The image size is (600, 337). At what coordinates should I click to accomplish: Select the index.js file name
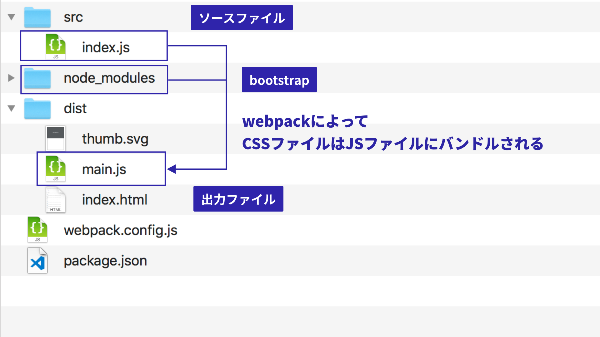(106, 47)
